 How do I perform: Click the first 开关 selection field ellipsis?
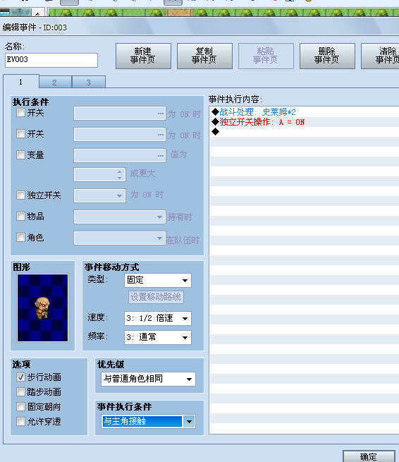pos(161,114)
